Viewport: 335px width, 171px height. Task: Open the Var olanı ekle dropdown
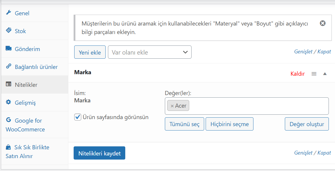(150, 52)
